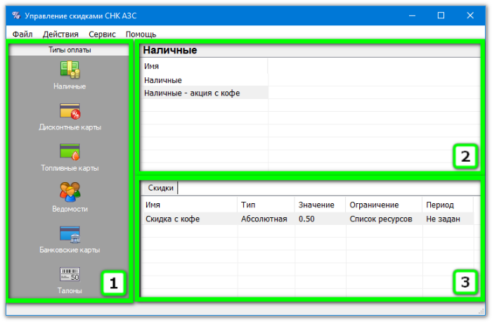Viewport: 492px width, 322px height.
Task: Select the Ведомости people icon
Action: 70,192
